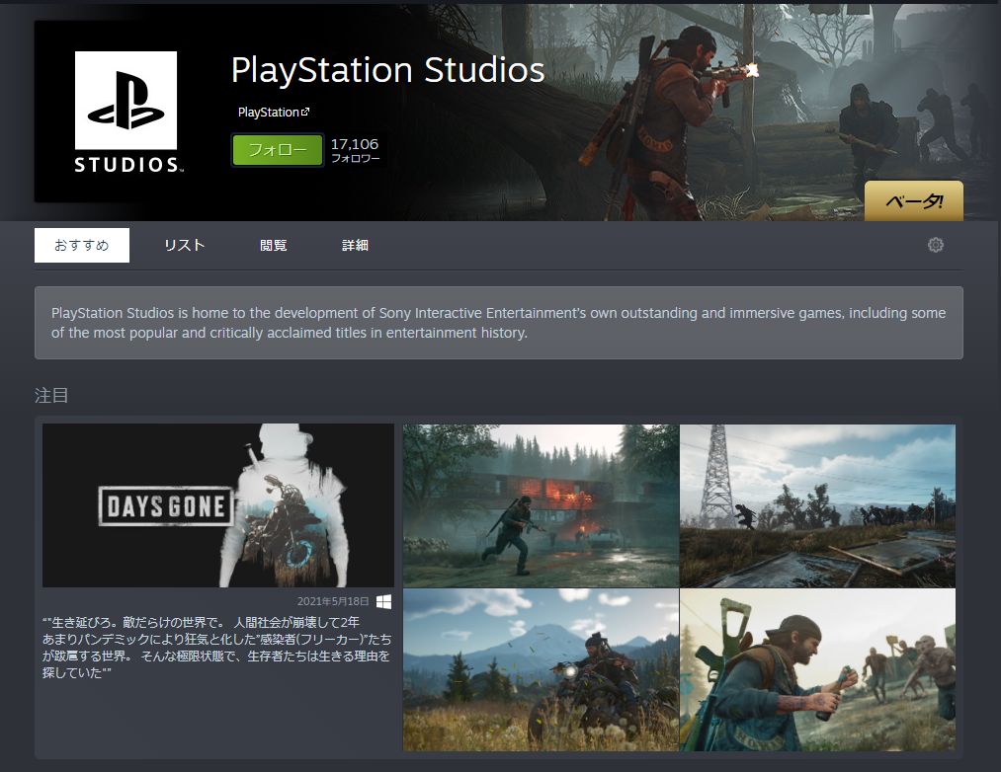
Task: Open the settings gear icon
Action: [935, 245]
